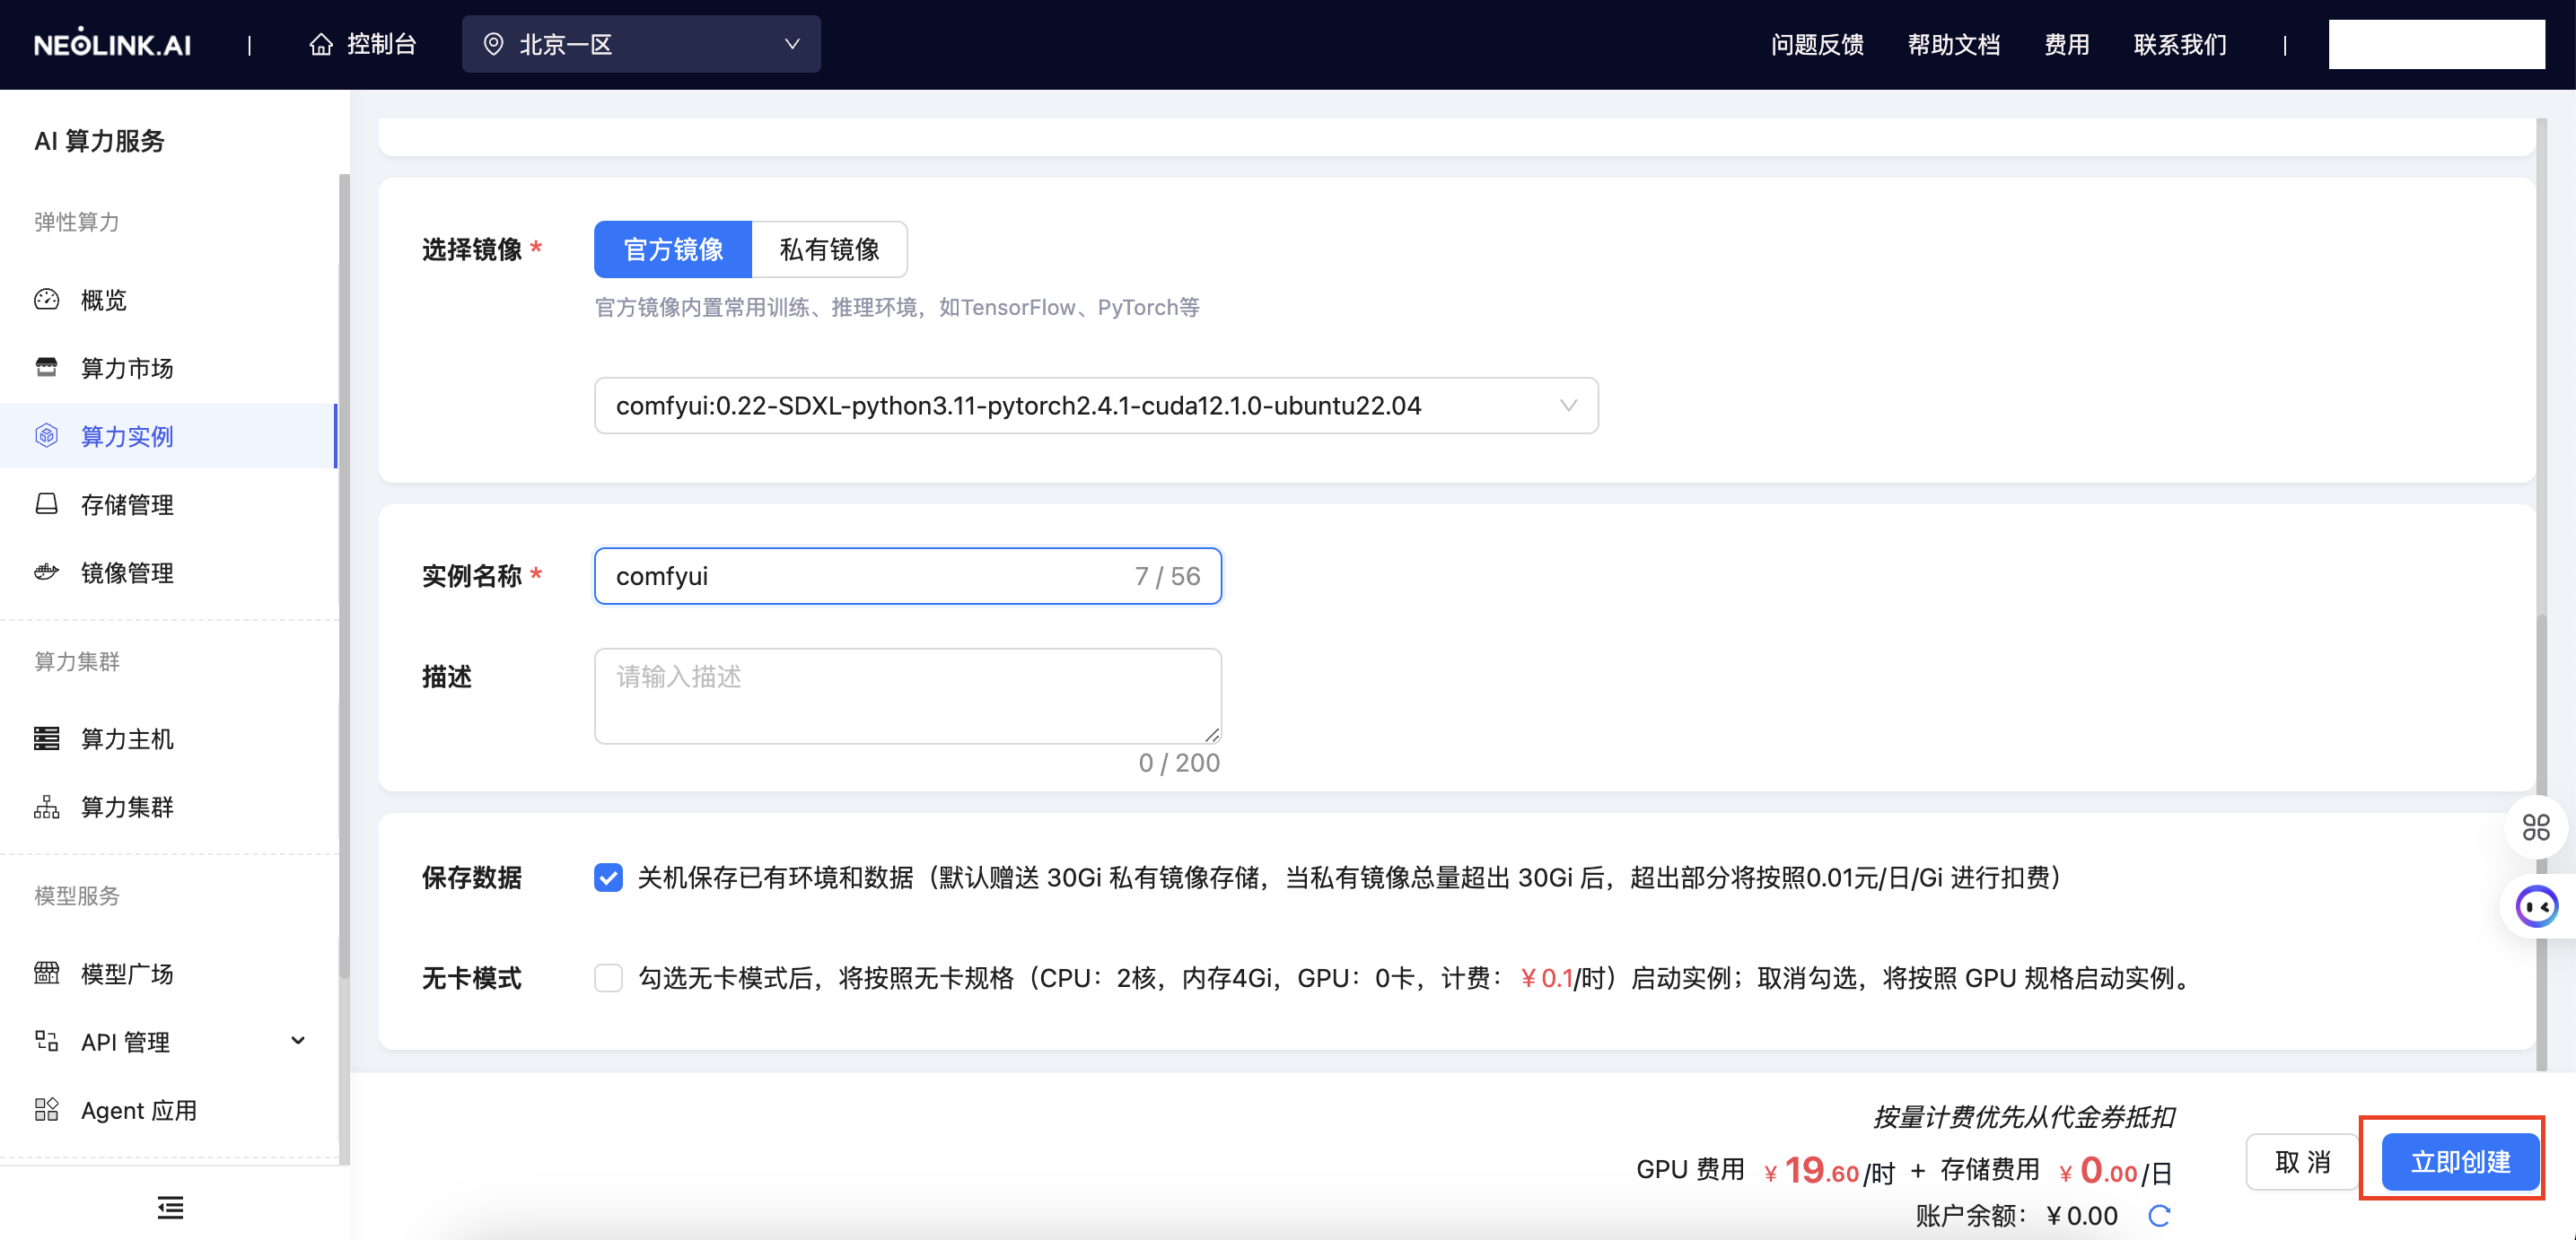This screenshot has width=2576, height=1240.
Task: Click the 算力实例 cube icon
Action: coord(47,435)
